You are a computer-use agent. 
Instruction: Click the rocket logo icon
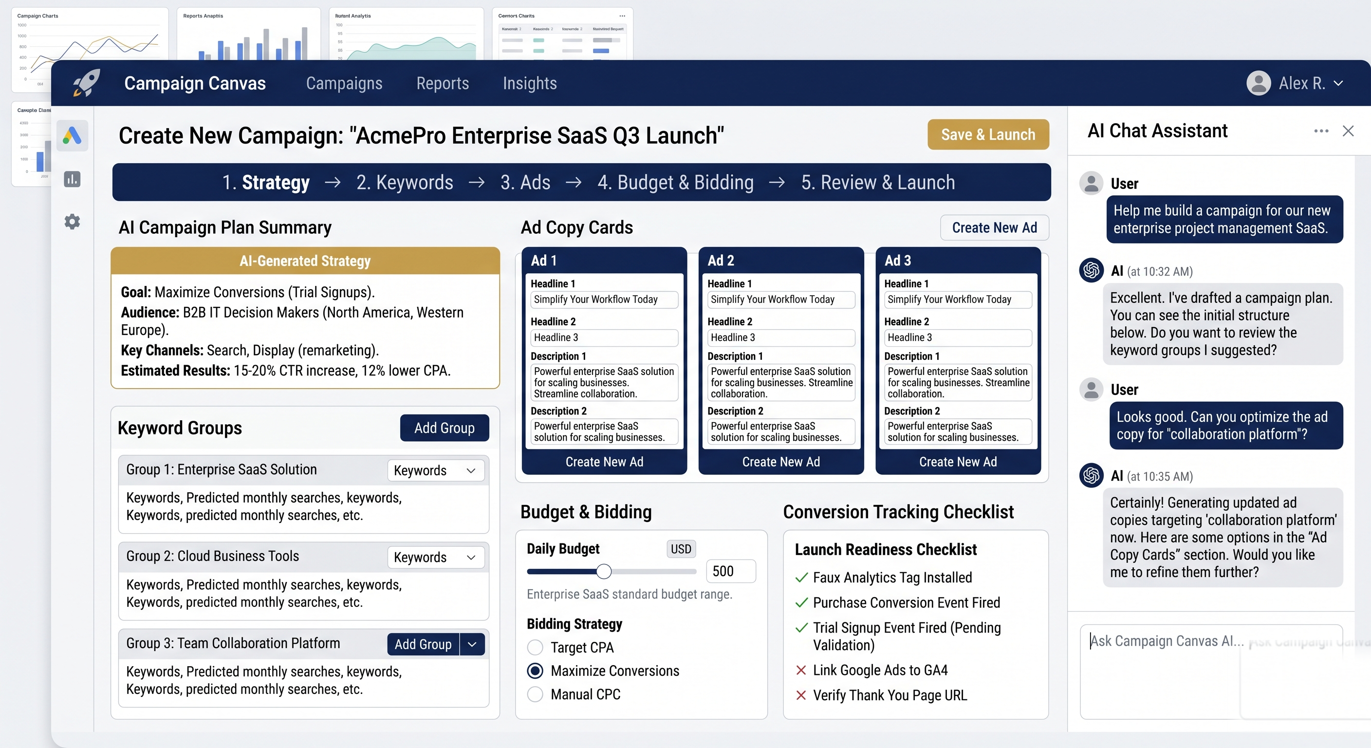click(87, 83)
